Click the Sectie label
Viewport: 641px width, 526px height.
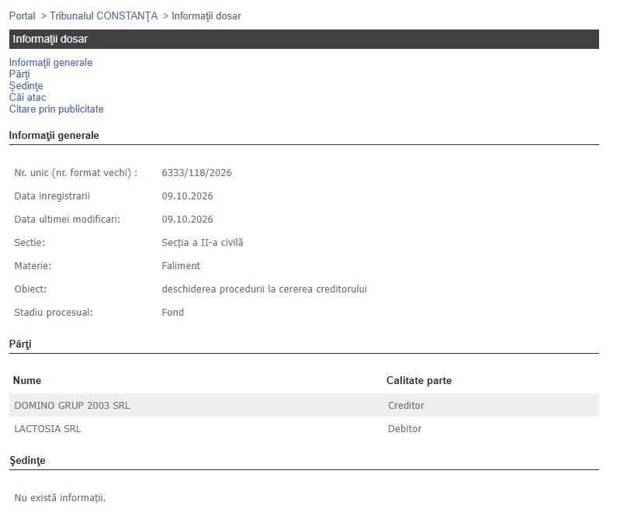29,243
